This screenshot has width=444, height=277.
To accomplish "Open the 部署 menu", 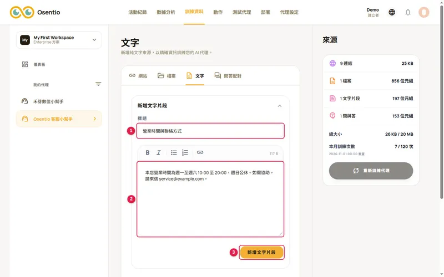I will tap(265, 12).
